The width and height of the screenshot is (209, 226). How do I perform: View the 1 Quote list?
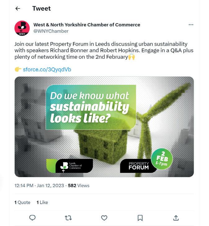[x=22, y=203]
